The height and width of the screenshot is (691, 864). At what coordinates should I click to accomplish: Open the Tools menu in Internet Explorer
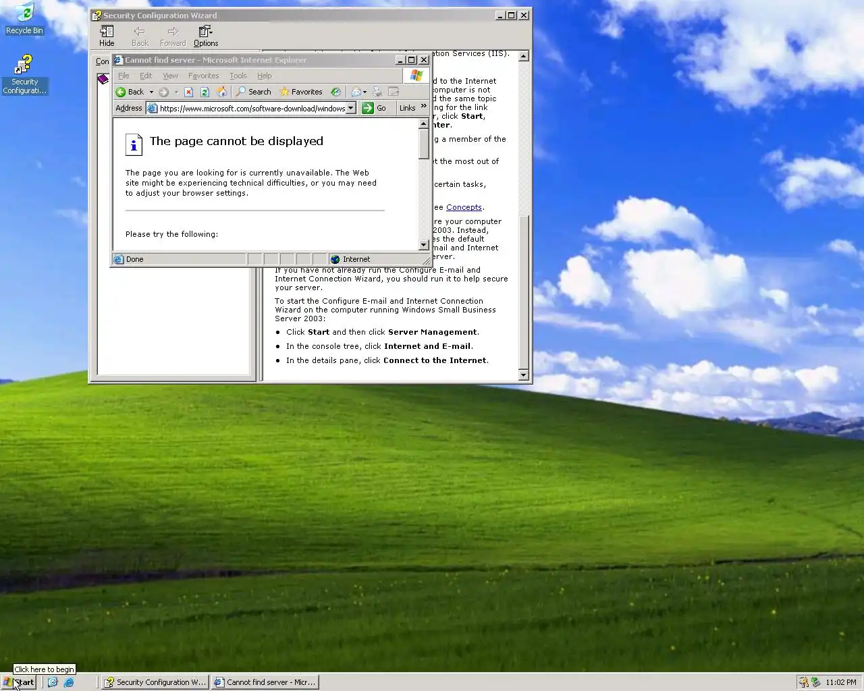pos(238,76)
